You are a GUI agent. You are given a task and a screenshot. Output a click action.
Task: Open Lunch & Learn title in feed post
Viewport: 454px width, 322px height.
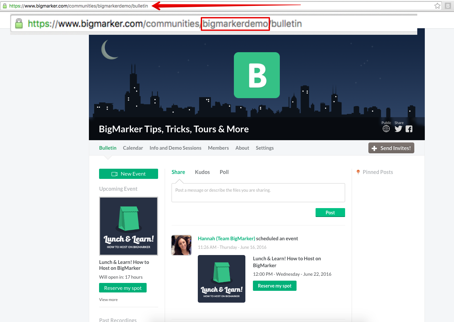287,262
